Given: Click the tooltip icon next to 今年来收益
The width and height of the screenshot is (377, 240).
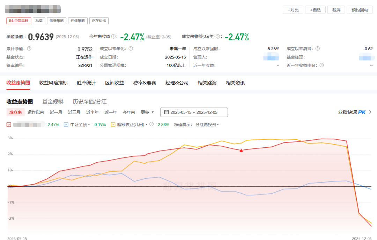Looking at the screenshot, I should (x=114, y=37).
